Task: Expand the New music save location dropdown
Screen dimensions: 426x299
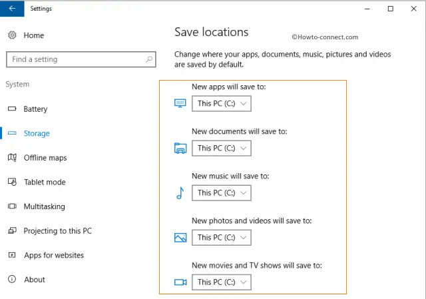Action: [x=222, y=192]
